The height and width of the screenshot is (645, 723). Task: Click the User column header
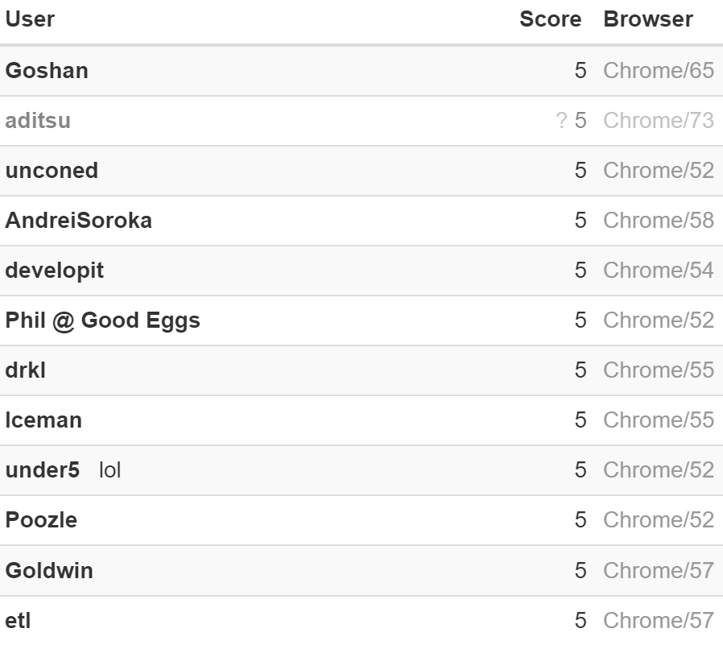coord(30,19)
